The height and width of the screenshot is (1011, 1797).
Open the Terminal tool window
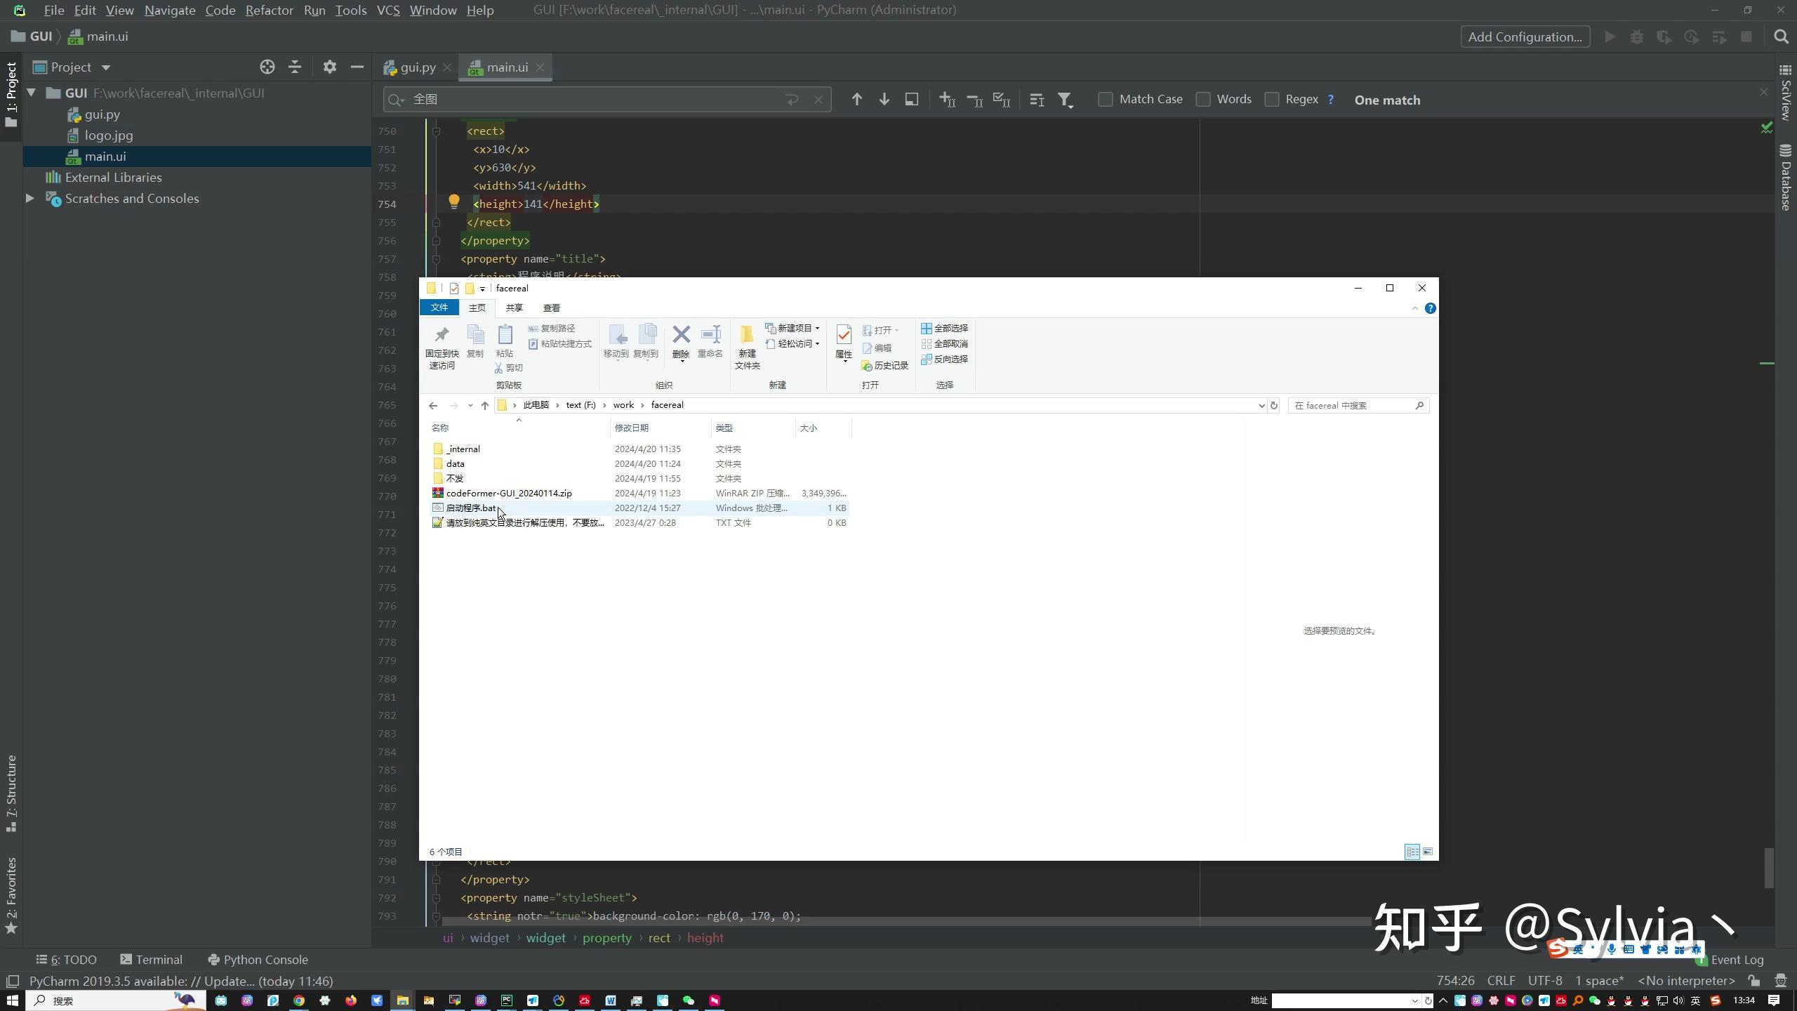coord(151,960)
